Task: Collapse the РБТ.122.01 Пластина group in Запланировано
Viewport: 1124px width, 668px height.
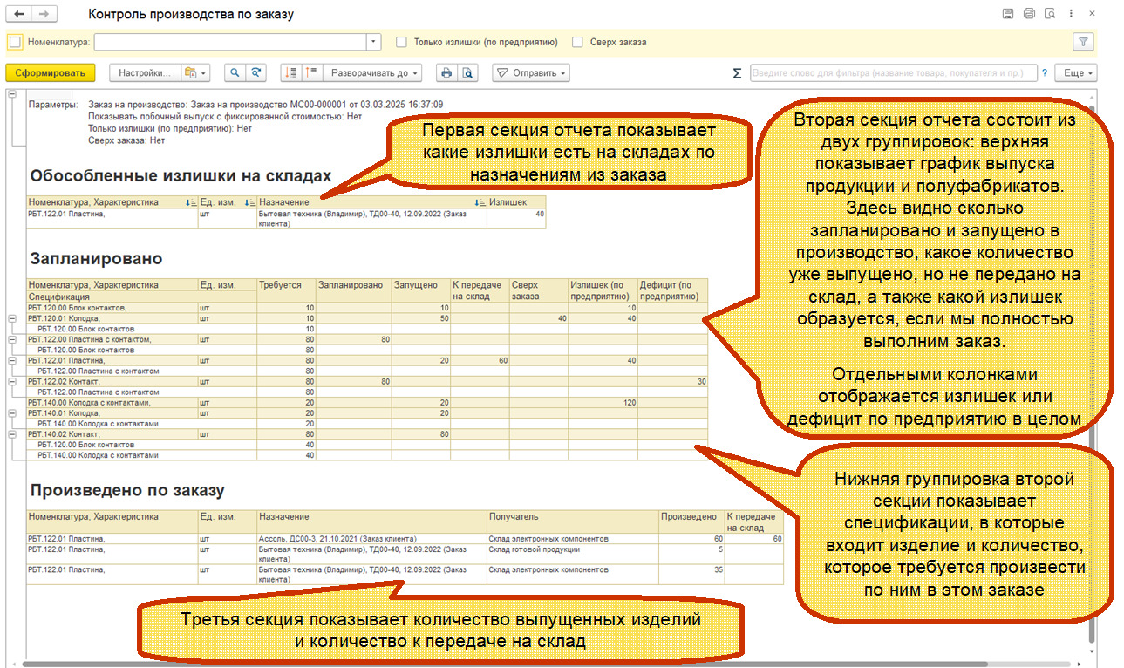Action: [11, 361]
